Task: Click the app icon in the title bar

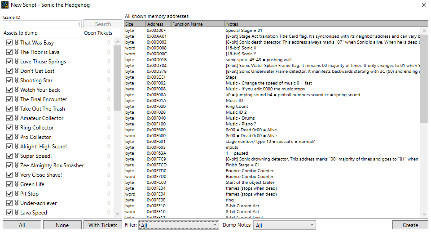Action: (5, 5)
